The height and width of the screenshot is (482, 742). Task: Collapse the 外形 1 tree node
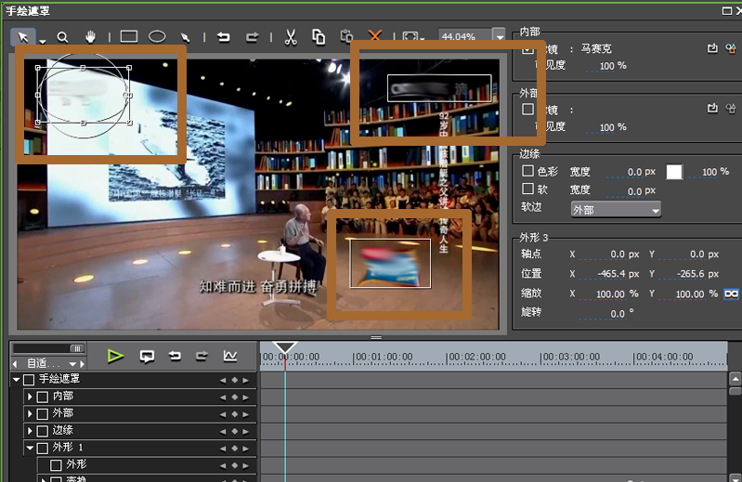pos(30,448)
